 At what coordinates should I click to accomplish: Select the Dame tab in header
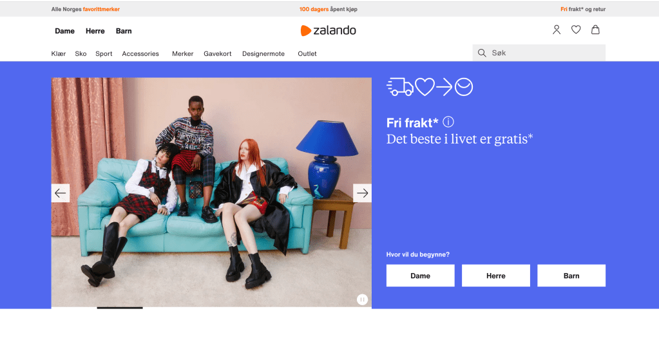coord(64,31)
